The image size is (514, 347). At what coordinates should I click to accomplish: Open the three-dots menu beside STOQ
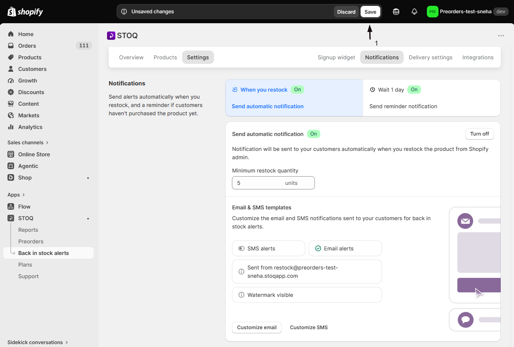(501, 36)
